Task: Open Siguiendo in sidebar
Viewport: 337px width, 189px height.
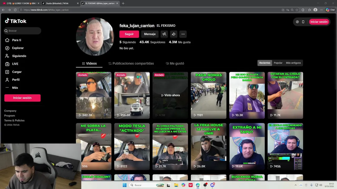Action: (x=19, y=56)
